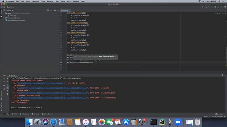Click the pong breadcrumb in navigation bar

(3, 7)
